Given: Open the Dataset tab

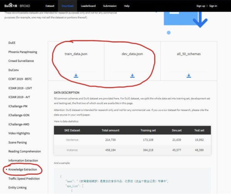Looking at the screenshot, I should (50, 6).
